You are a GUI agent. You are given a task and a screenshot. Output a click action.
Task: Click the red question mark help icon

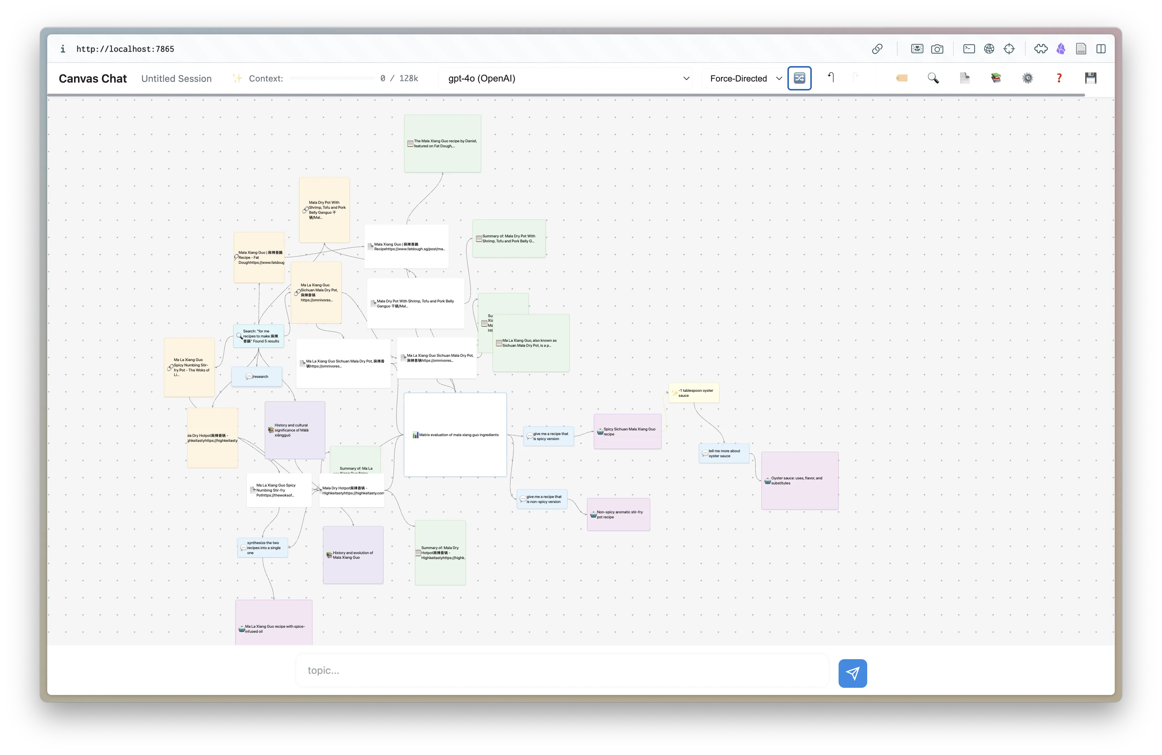tap(1059, 78)
